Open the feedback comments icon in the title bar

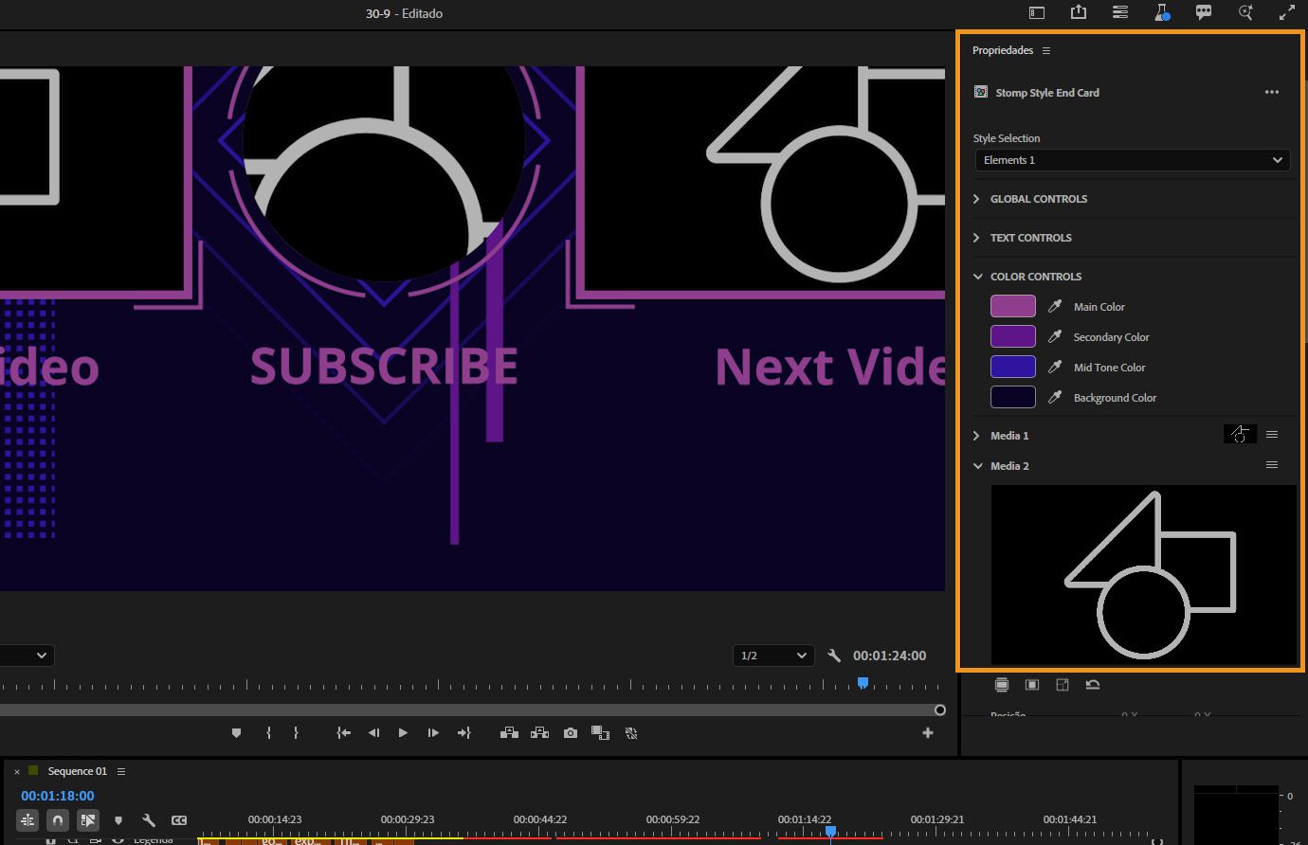1203,13
